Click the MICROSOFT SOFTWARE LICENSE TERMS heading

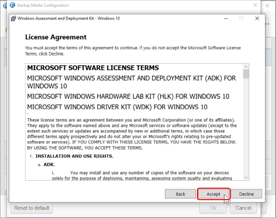[x=93, y=68]
